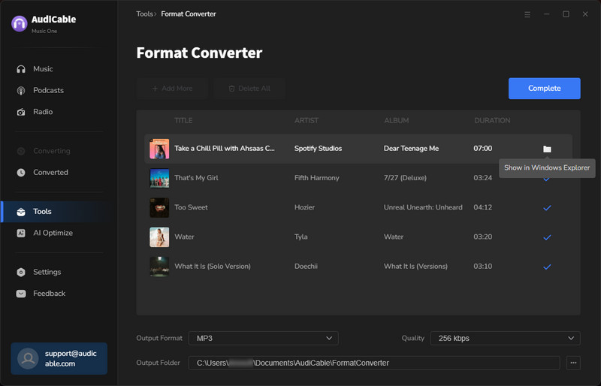The height and width of the screenshot is (386, 601).
Task: Click the DURATION column header
Action: [492, 121]
